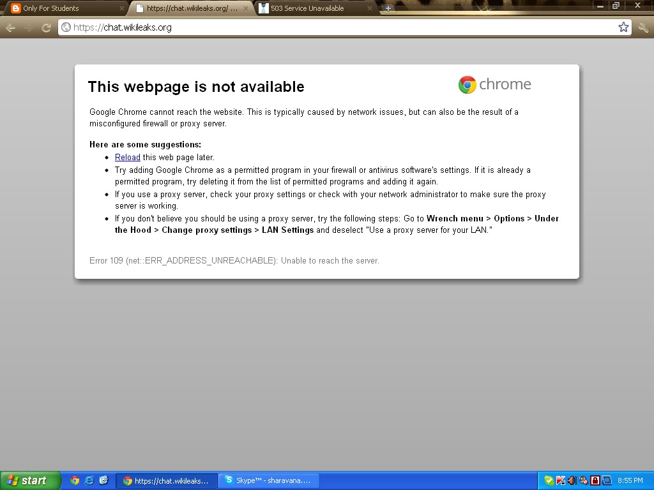Close the chat.wikileaks.org tab
The image size is (654, 490).
(246, 8)
